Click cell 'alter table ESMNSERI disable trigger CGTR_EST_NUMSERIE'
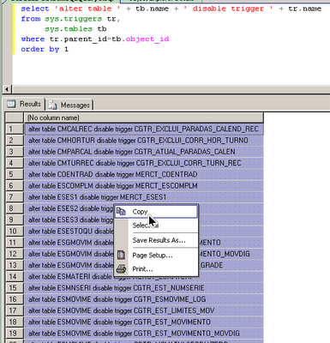 [x=144, y=288]
